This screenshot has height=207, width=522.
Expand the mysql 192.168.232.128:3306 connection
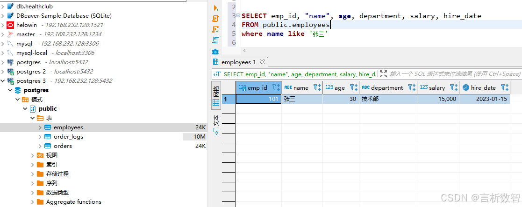click(x=3, y=43)
